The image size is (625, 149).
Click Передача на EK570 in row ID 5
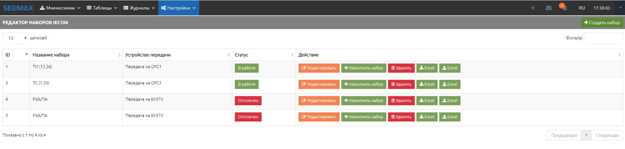pyautogui.click(x=144, y=115)
